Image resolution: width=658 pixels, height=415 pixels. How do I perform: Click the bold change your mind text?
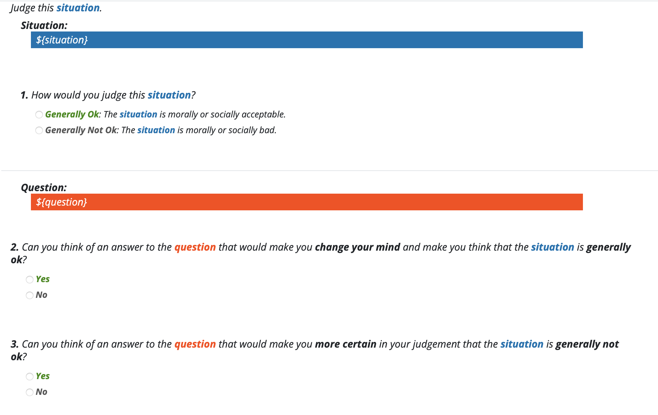[x=357, y=247]
